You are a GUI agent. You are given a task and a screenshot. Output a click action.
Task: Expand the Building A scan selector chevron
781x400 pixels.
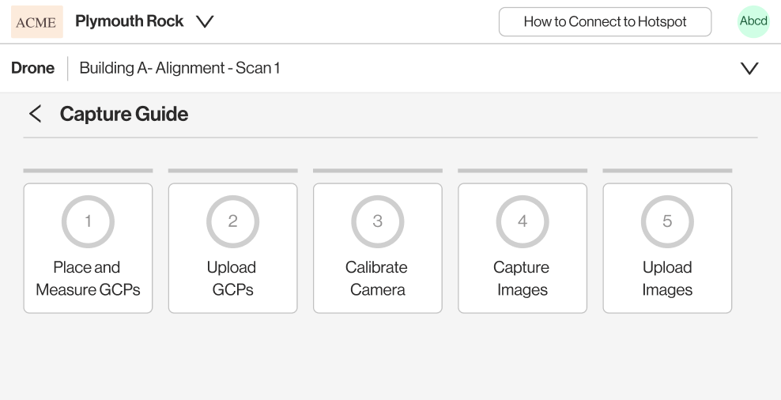tap(749, 68)
